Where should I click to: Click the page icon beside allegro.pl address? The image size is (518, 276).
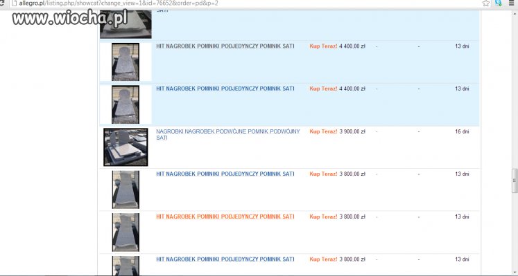(14, 3)
